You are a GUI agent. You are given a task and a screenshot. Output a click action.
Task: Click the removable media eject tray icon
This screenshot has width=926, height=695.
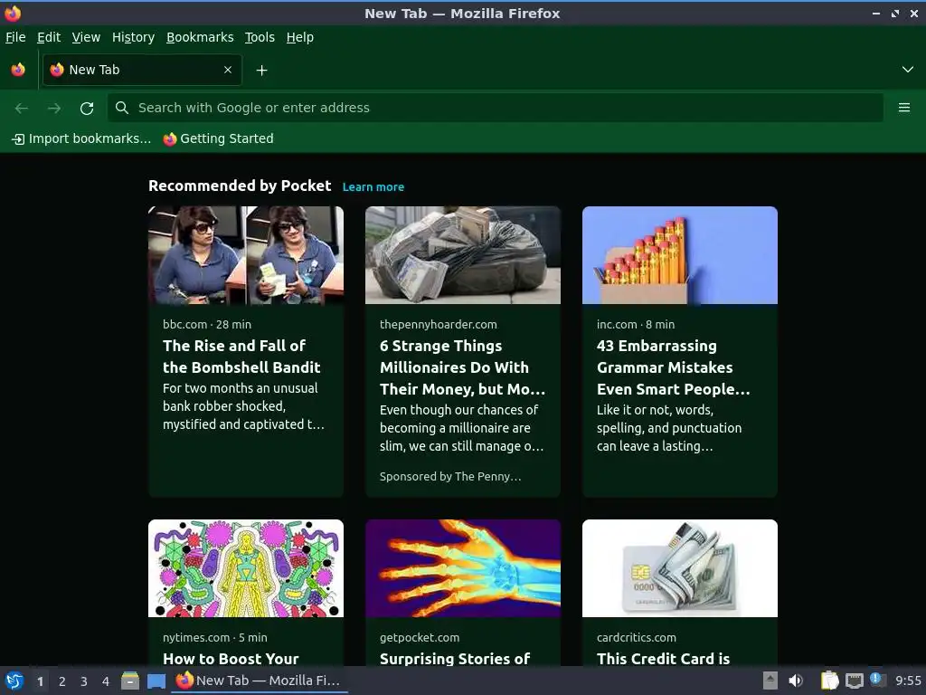click(x=770, y=681)
